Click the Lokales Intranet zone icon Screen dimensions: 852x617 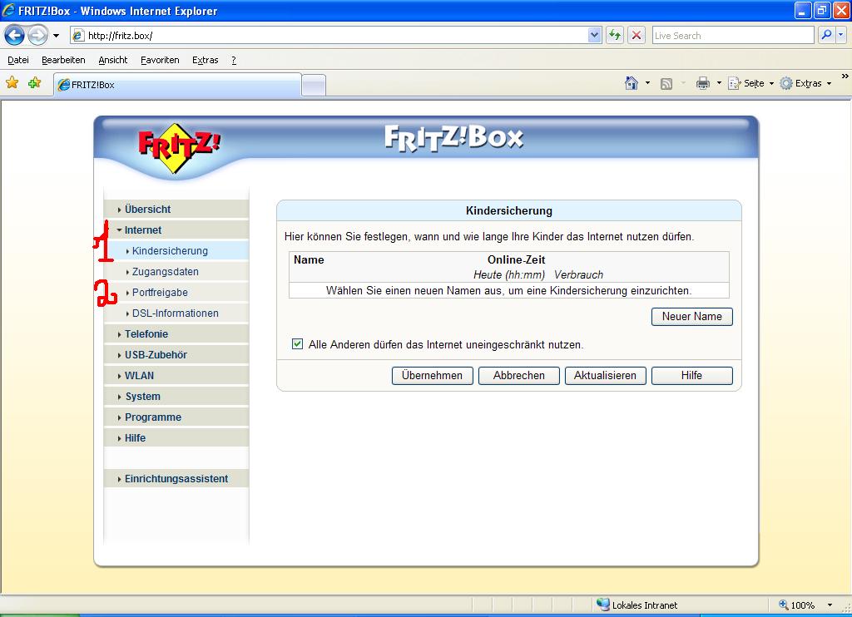click(x=603, y=605)
